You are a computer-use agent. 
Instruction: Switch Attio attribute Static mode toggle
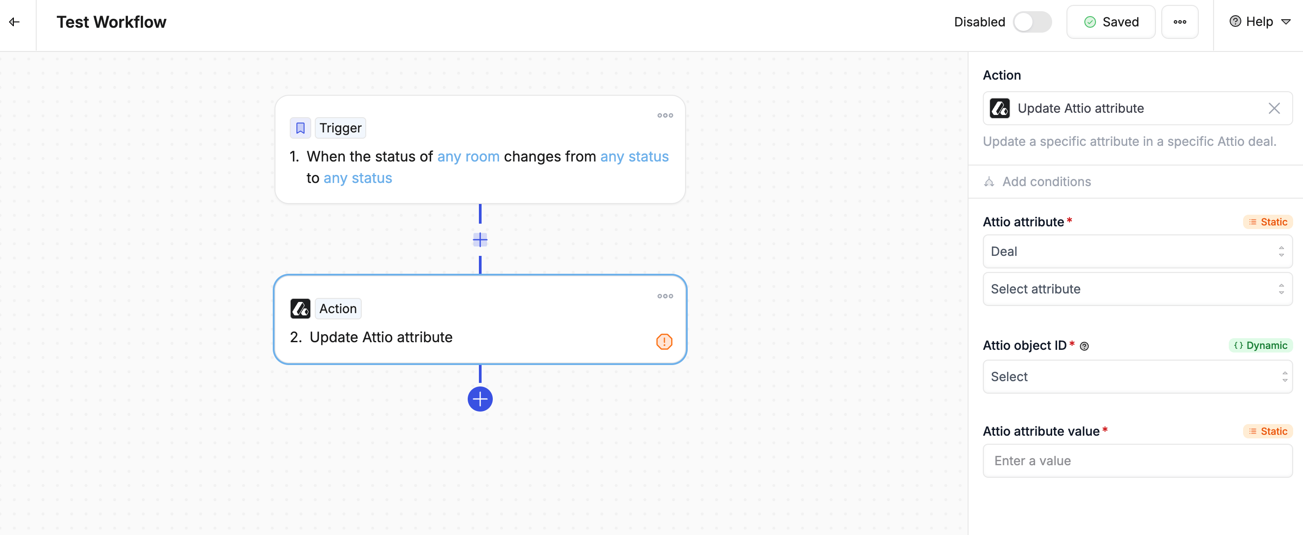1268,222
